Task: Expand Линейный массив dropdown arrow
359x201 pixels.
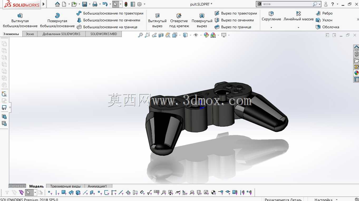Action: (298, 27)
